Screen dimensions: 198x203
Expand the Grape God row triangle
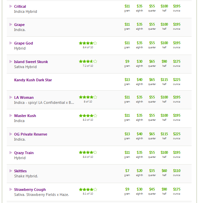(11, 43)
